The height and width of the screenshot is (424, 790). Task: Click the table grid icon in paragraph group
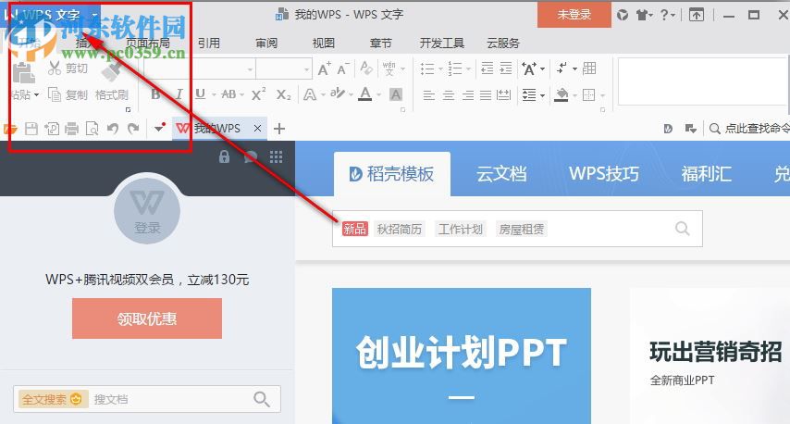[589, 69]
